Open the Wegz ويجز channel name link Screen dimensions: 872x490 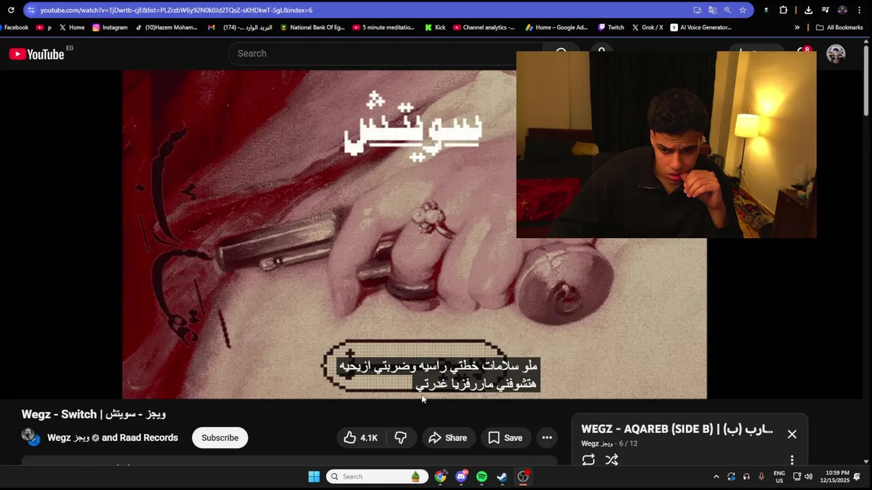[69, 438]
